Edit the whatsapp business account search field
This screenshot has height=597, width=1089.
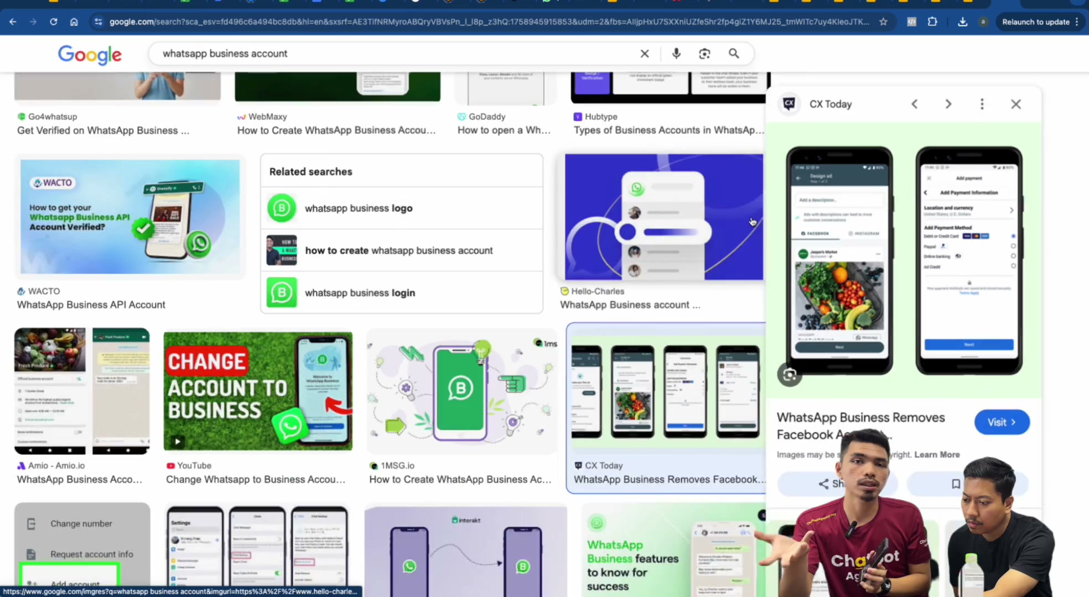tap(396, 54)
